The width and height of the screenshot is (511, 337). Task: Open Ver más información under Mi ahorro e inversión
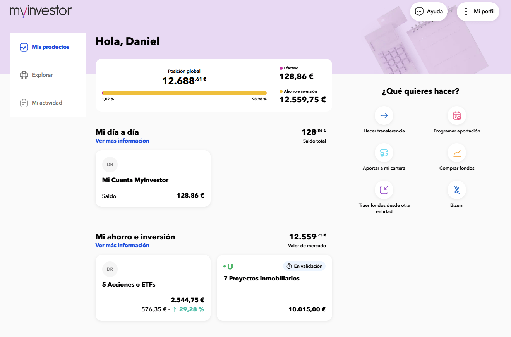click(x=122, y=246)
